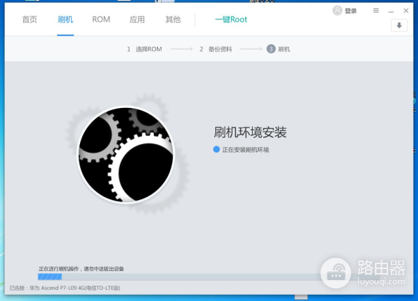Click connected device Ascend P7-L09 status
418x301 pixels.
click(65, 288)
